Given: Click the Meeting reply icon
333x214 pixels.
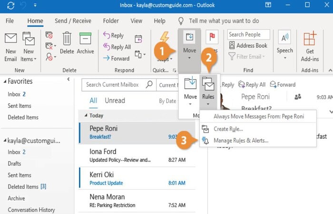Looking at the screenshot, I should click(x=138, y=39).
